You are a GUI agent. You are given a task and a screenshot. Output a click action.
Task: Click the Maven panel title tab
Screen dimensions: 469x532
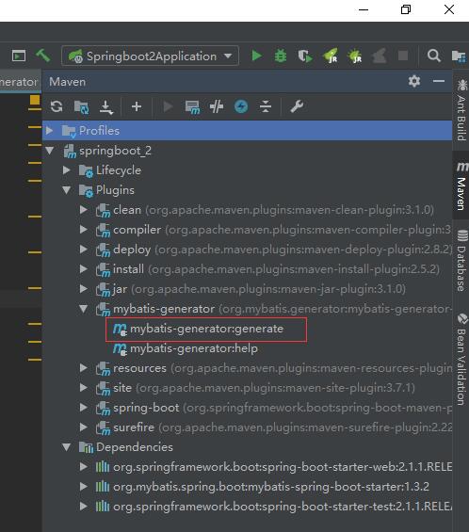[67, 82]
